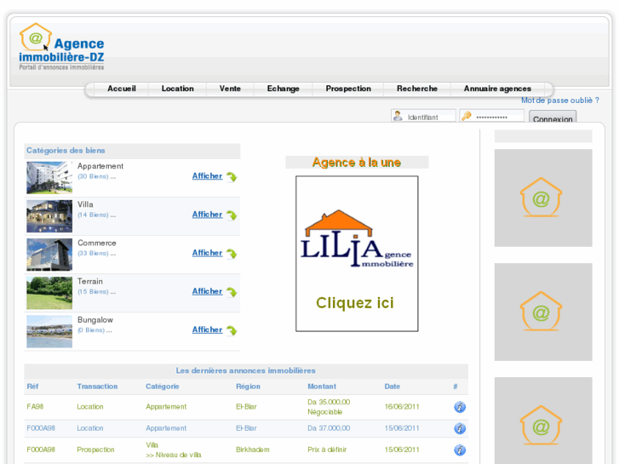Open info icon for Da 37.000,00 listing
619x464 pixels.
(460, 428)
